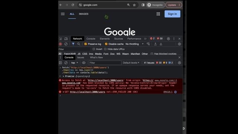Open network conditions wifi icon

[148, 44]
